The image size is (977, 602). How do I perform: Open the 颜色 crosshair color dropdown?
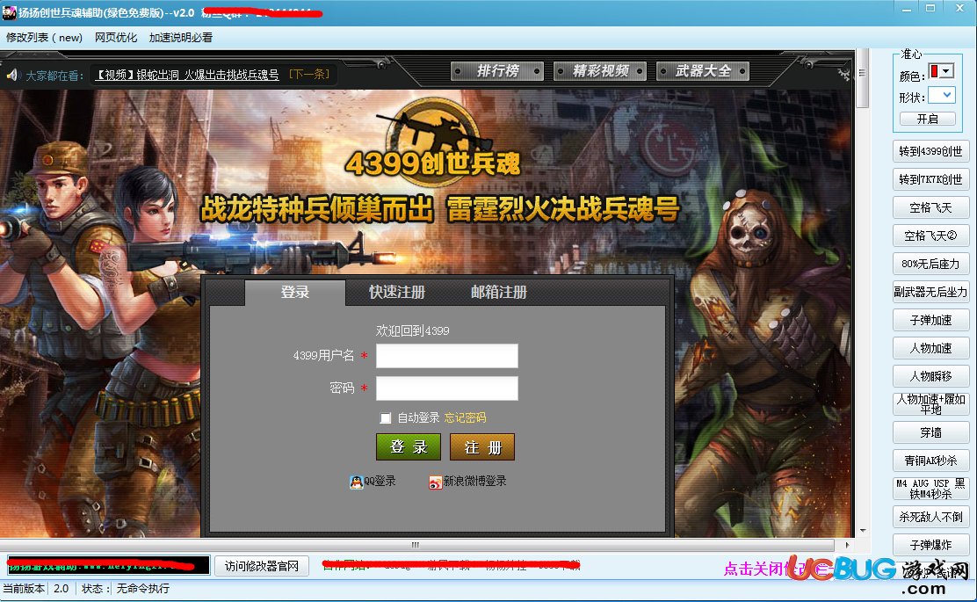[x=941, y=72]
